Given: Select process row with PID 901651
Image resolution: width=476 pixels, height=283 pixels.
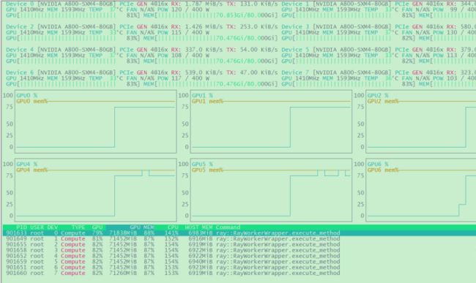Looking at the screenshot, I should [x=173, y=268].
